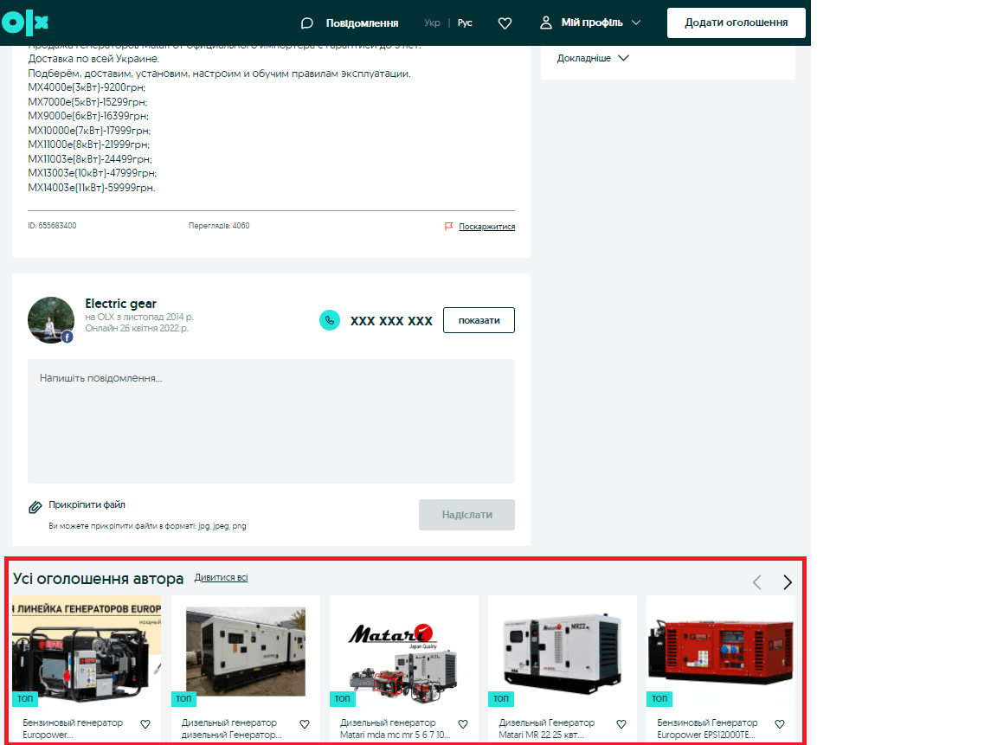This screenshot has width=997, height=745.
Task: Click показати to reveal phone number
Action: [x=479, y=320]
